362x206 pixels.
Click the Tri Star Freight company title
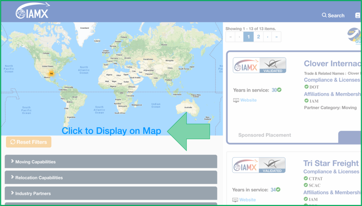pos(331,163)
